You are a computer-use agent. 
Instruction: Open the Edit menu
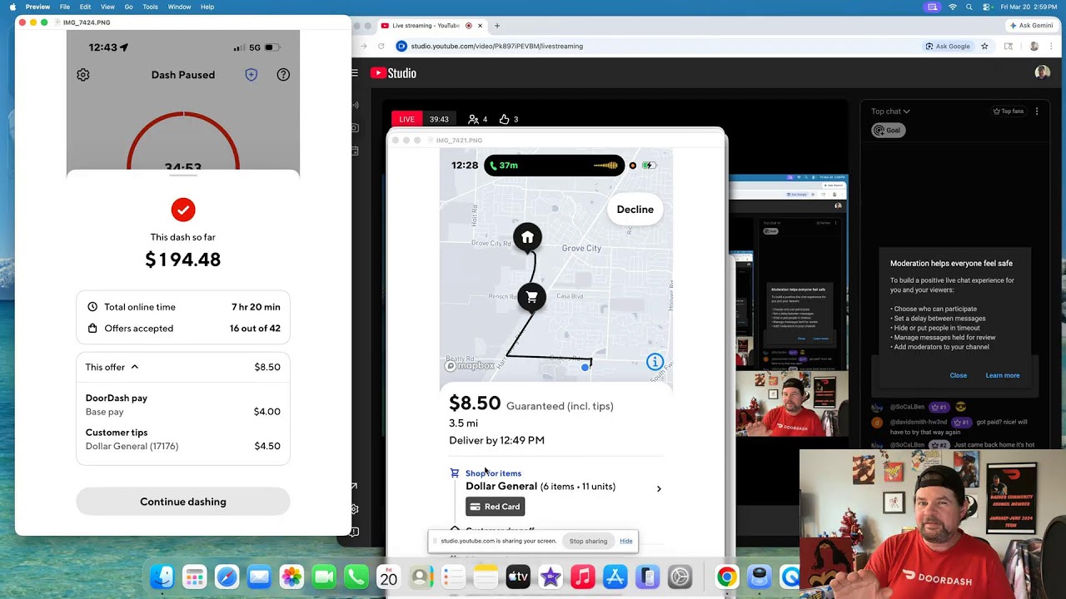(85, 7)
